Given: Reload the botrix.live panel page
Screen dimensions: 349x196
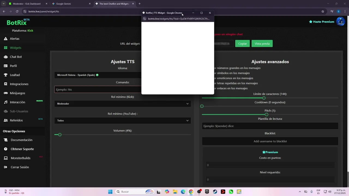Looking at the screenshot, I should (17, 11).
